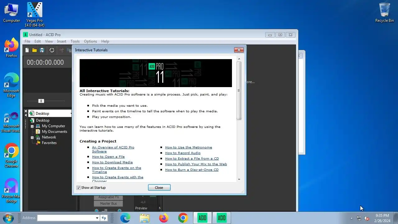
Task: Click the Microsoft Visual Studio desktop shortcut
Action: click(x=12, y=122)
